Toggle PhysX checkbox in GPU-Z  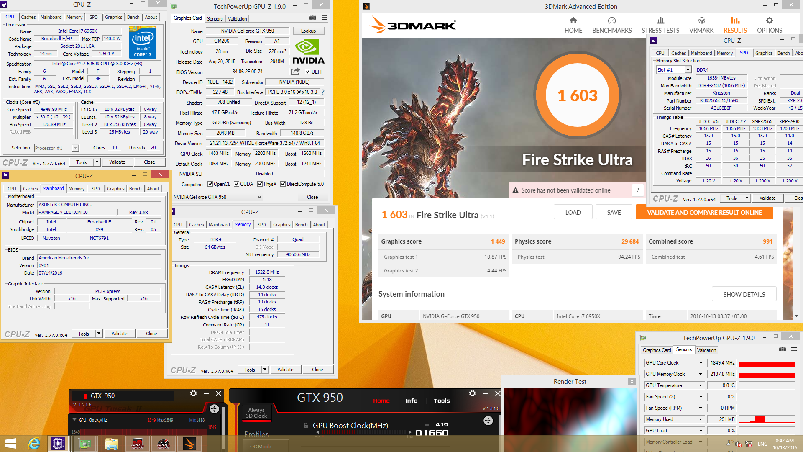(260, 184)
